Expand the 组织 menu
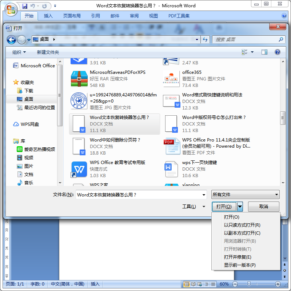 pos(19,52)
